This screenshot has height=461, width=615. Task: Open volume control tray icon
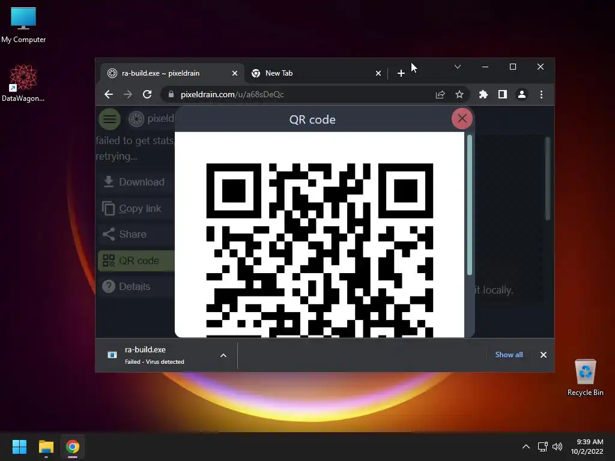557,447
